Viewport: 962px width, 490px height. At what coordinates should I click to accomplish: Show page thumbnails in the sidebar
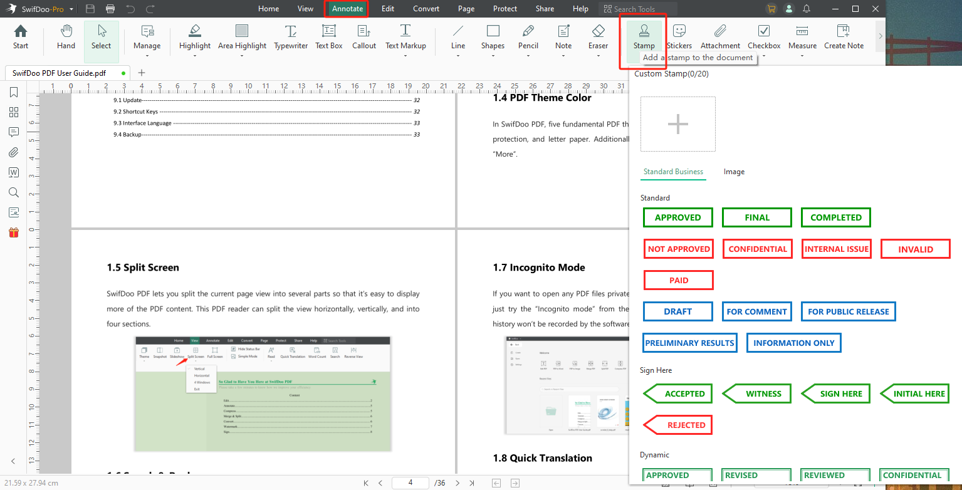tap(14, 112)
